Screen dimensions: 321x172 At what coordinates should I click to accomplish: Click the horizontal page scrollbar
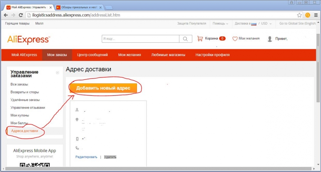[158, 169]
